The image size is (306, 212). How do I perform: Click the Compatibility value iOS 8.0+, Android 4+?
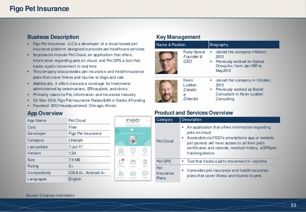click(x=87, y=173)
